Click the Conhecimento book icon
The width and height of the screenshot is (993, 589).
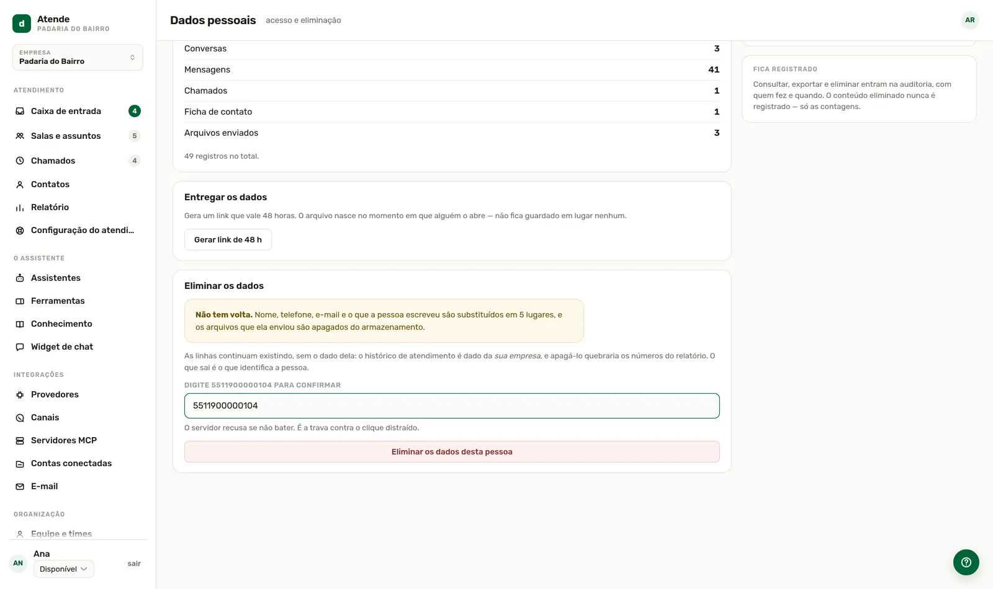tap(20, 324)
